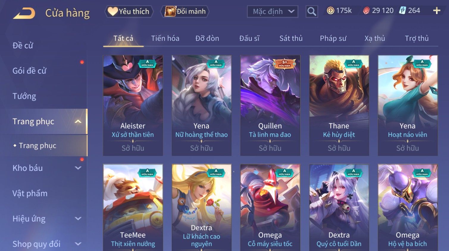Open Đổi mảnh chest icon button

point(184,12)
